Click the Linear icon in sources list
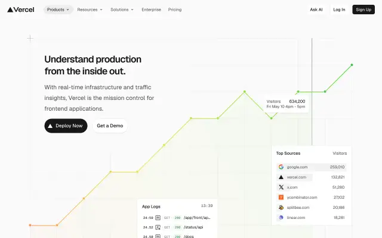Viewport: 382px width, 238px height. pyautogui.click(x=281, y=217)
